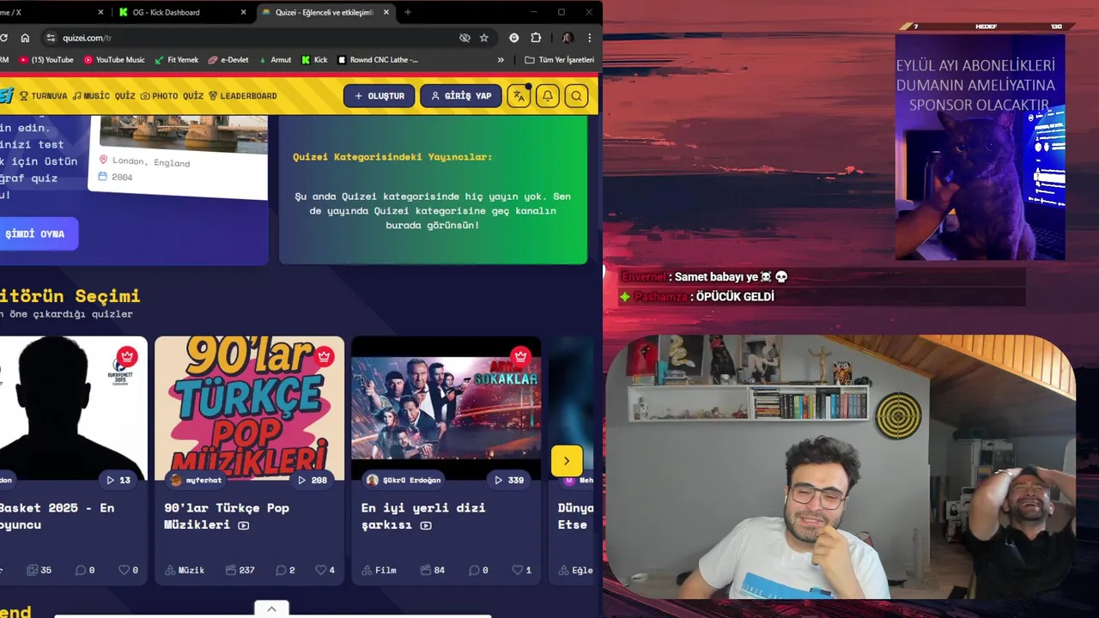Open the Chrome profile avatar
The width and height of the screenshot is (1099, 618).
568,38
